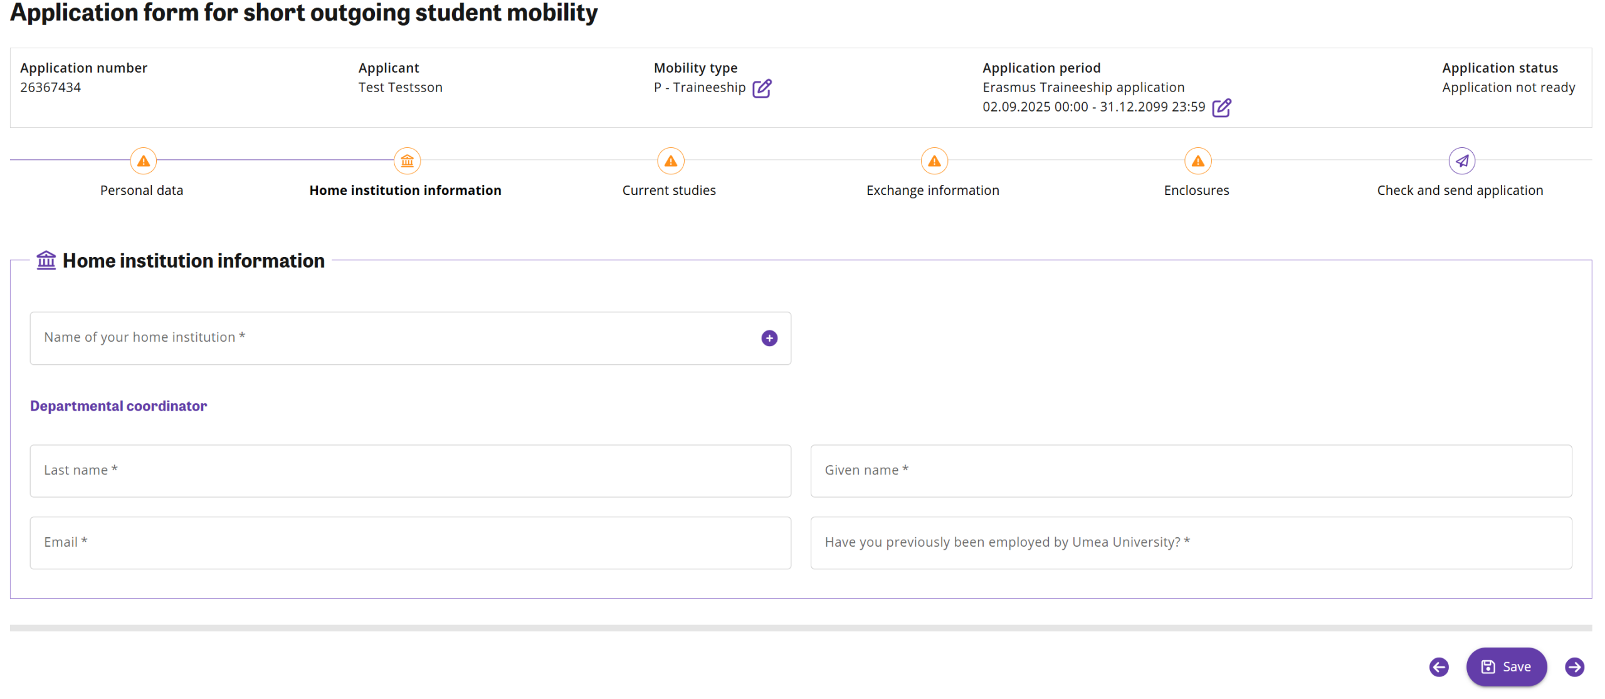Open the previously employed by Umea University dropdown
Viewport: 1605px width, 699px height.
[1190, 543]
